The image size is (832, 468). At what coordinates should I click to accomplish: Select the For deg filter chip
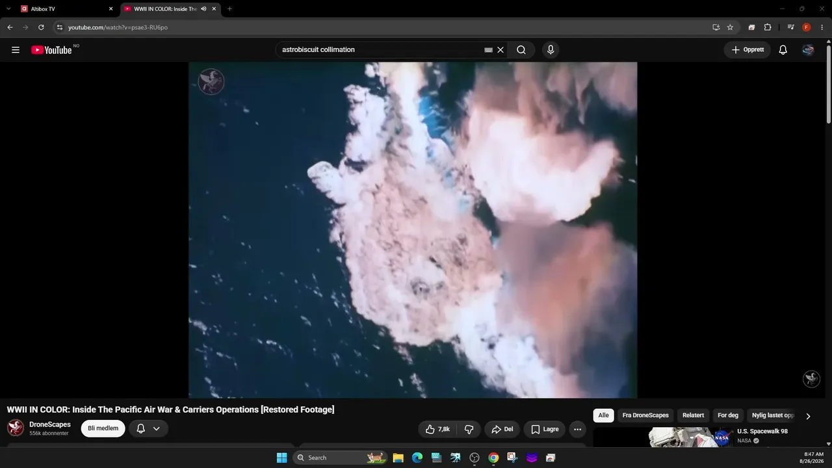[728, 415]
